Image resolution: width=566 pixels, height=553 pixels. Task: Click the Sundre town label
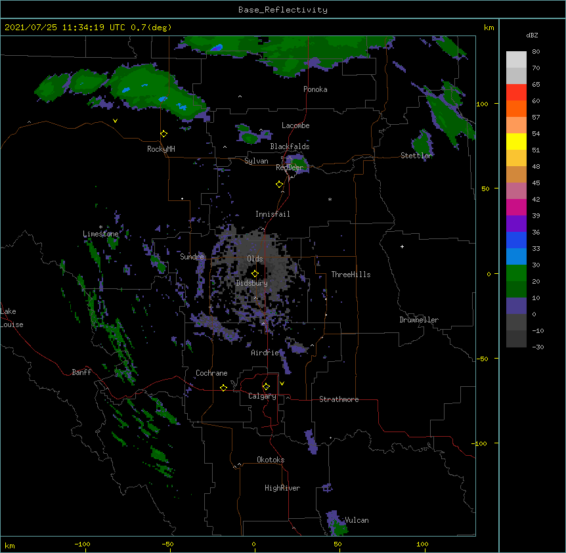tap(192, 257)
